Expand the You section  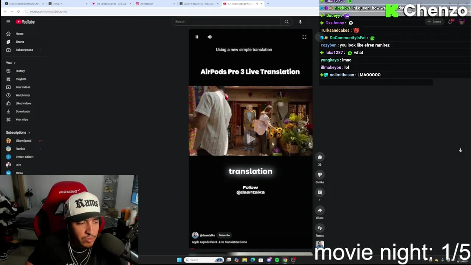click(x=11, y=63)
